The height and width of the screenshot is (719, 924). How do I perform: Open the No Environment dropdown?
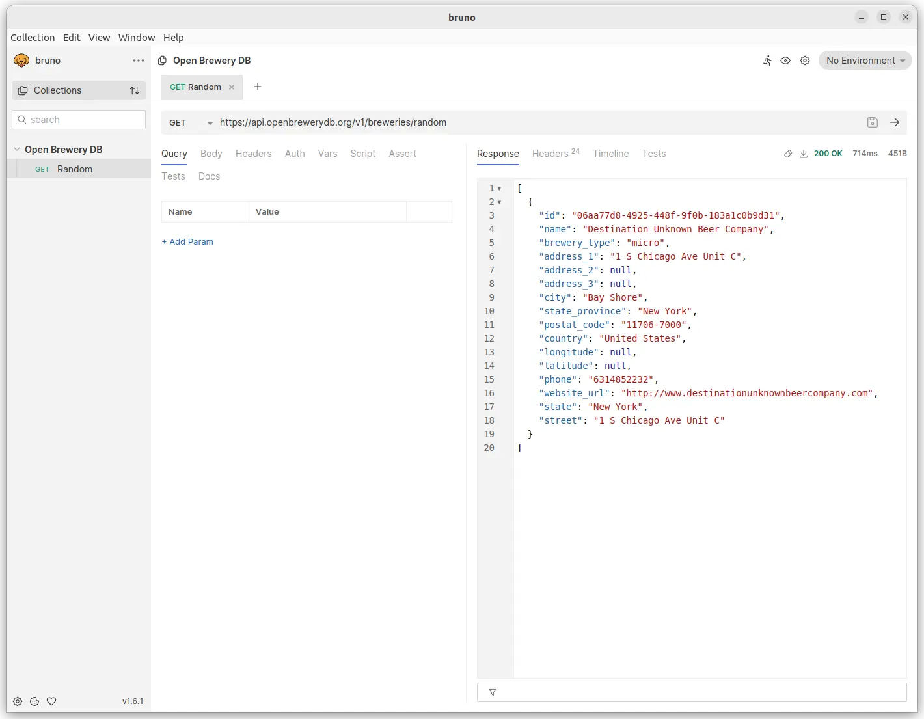(865, 61)
